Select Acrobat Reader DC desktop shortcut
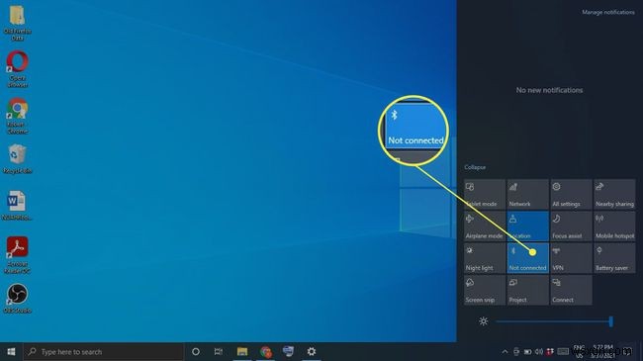 click(x=17, y=255)
